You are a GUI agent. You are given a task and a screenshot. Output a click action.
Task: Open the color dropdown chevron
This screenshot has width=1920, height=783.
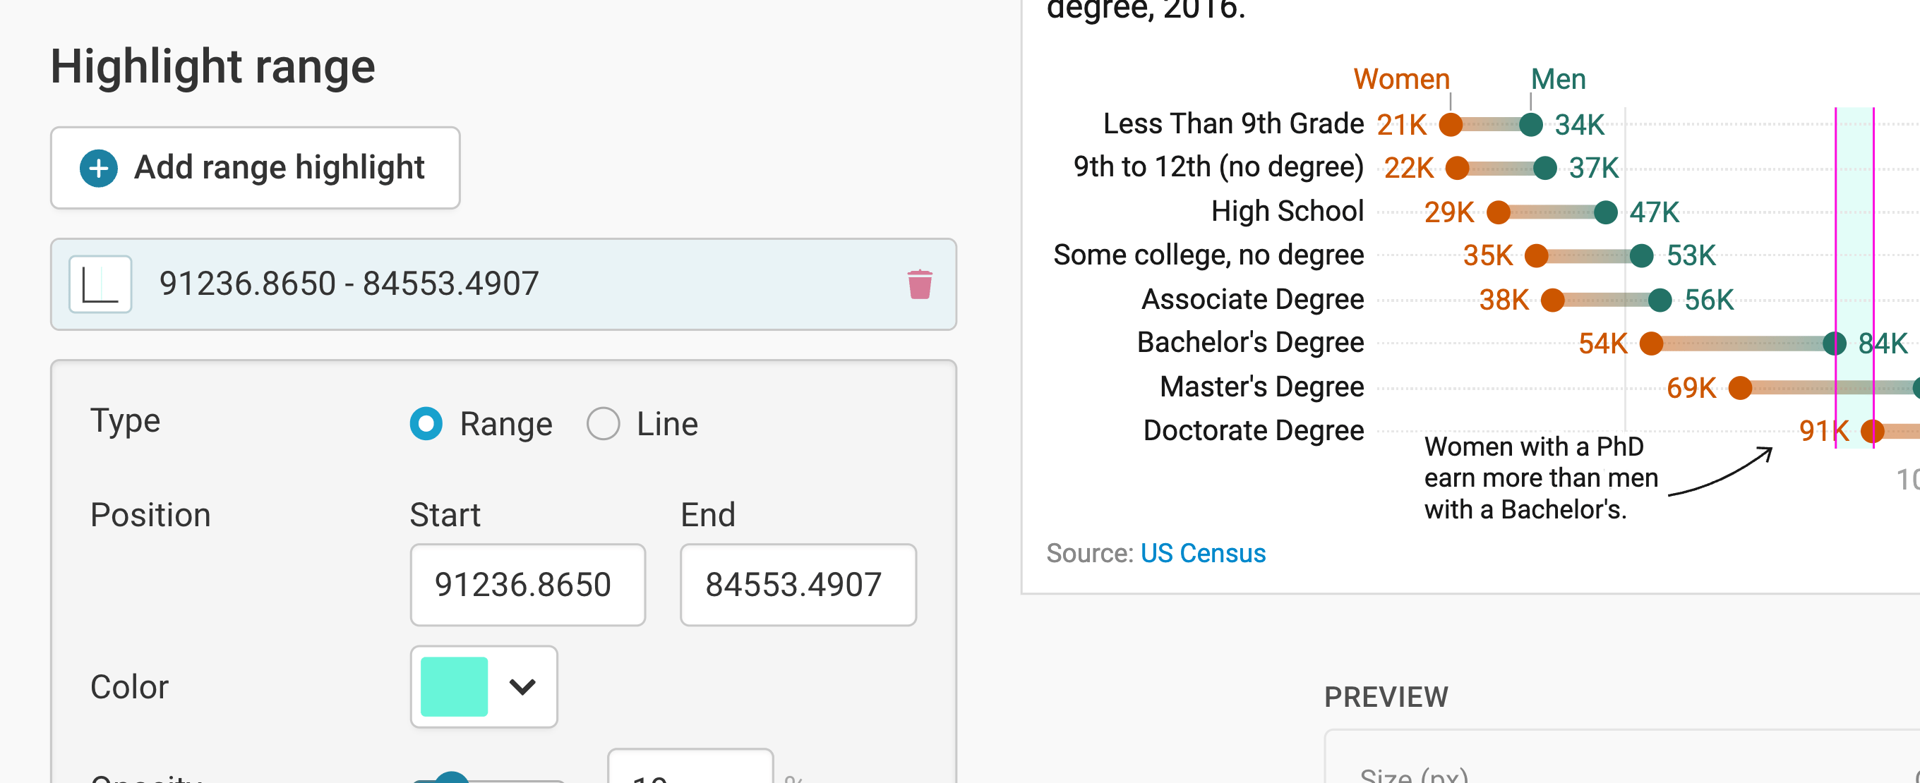tap(522, 686)
